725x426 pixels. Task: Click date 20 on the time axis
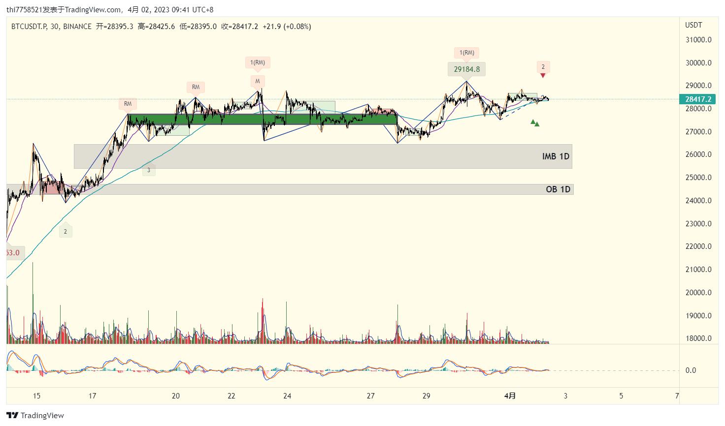tap(176, 396)
